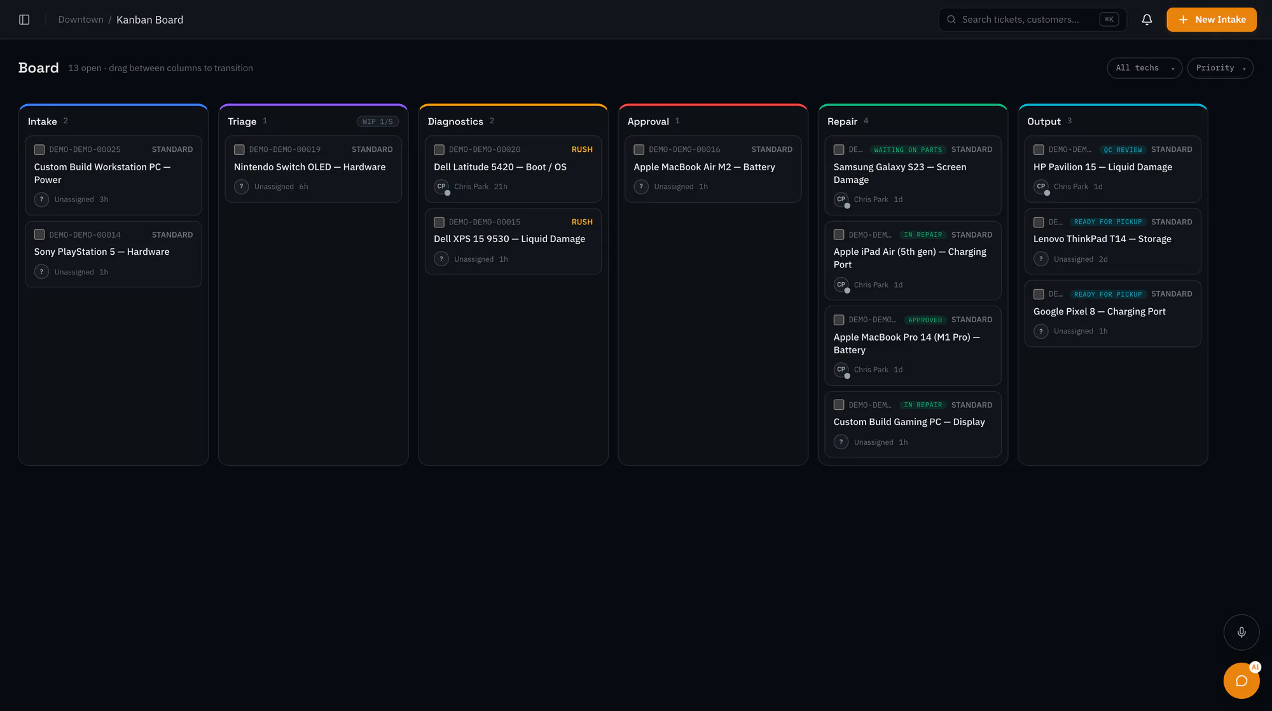Click the search magnifier icon

coord(951,20)
